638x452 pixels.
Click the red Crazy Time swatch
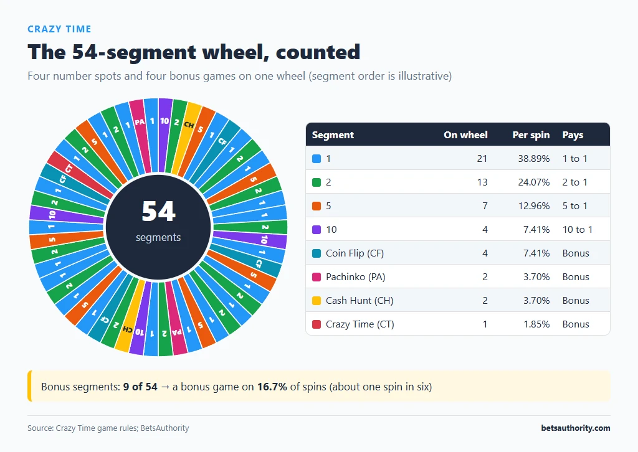316,324
